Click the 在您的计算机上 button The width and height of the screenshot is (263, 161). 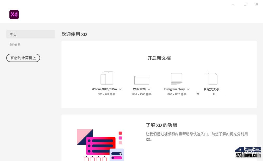coord(23,58)
